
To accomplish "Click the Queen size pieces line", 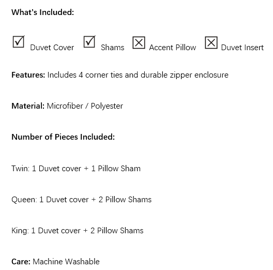I will coord(82,200).
